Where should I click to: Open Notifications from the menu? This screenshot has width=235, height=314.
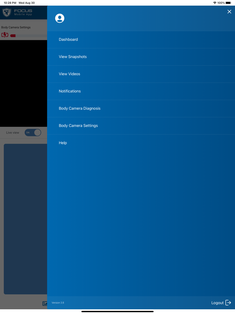[x=141, y=91]
